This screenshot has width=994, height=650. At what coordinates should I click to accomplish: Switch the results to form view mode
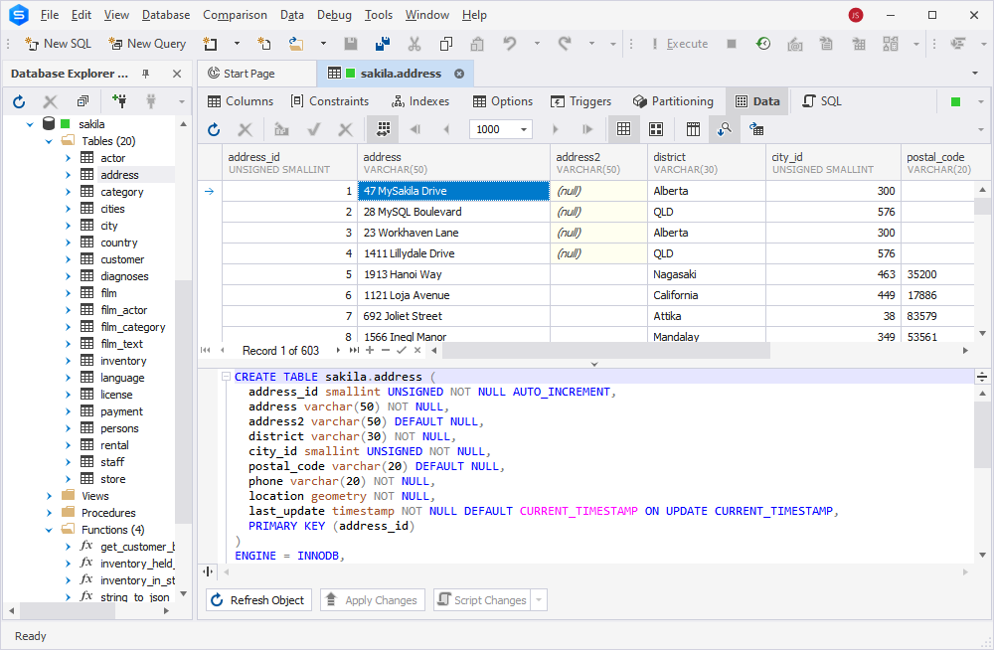click(693, 129)
